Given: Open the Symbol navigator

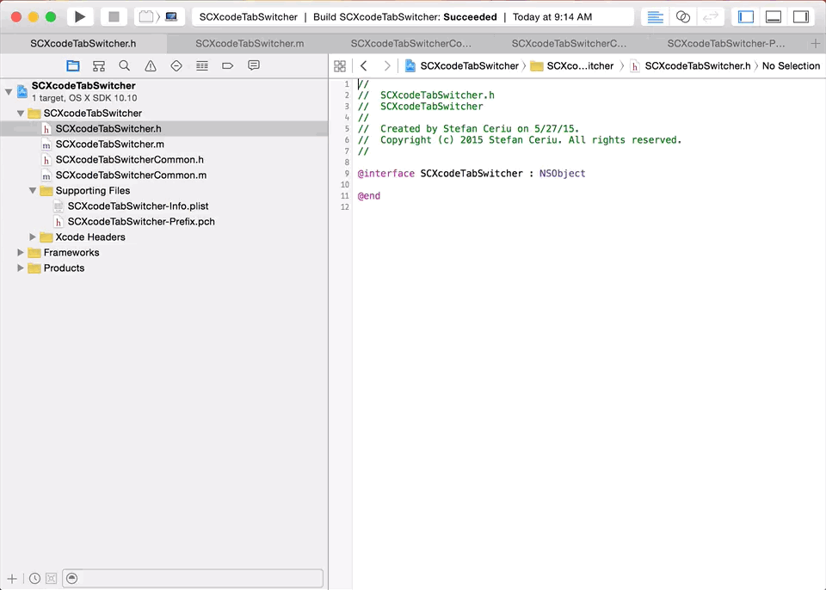Looking at the screenshot, I should [98, 66].
